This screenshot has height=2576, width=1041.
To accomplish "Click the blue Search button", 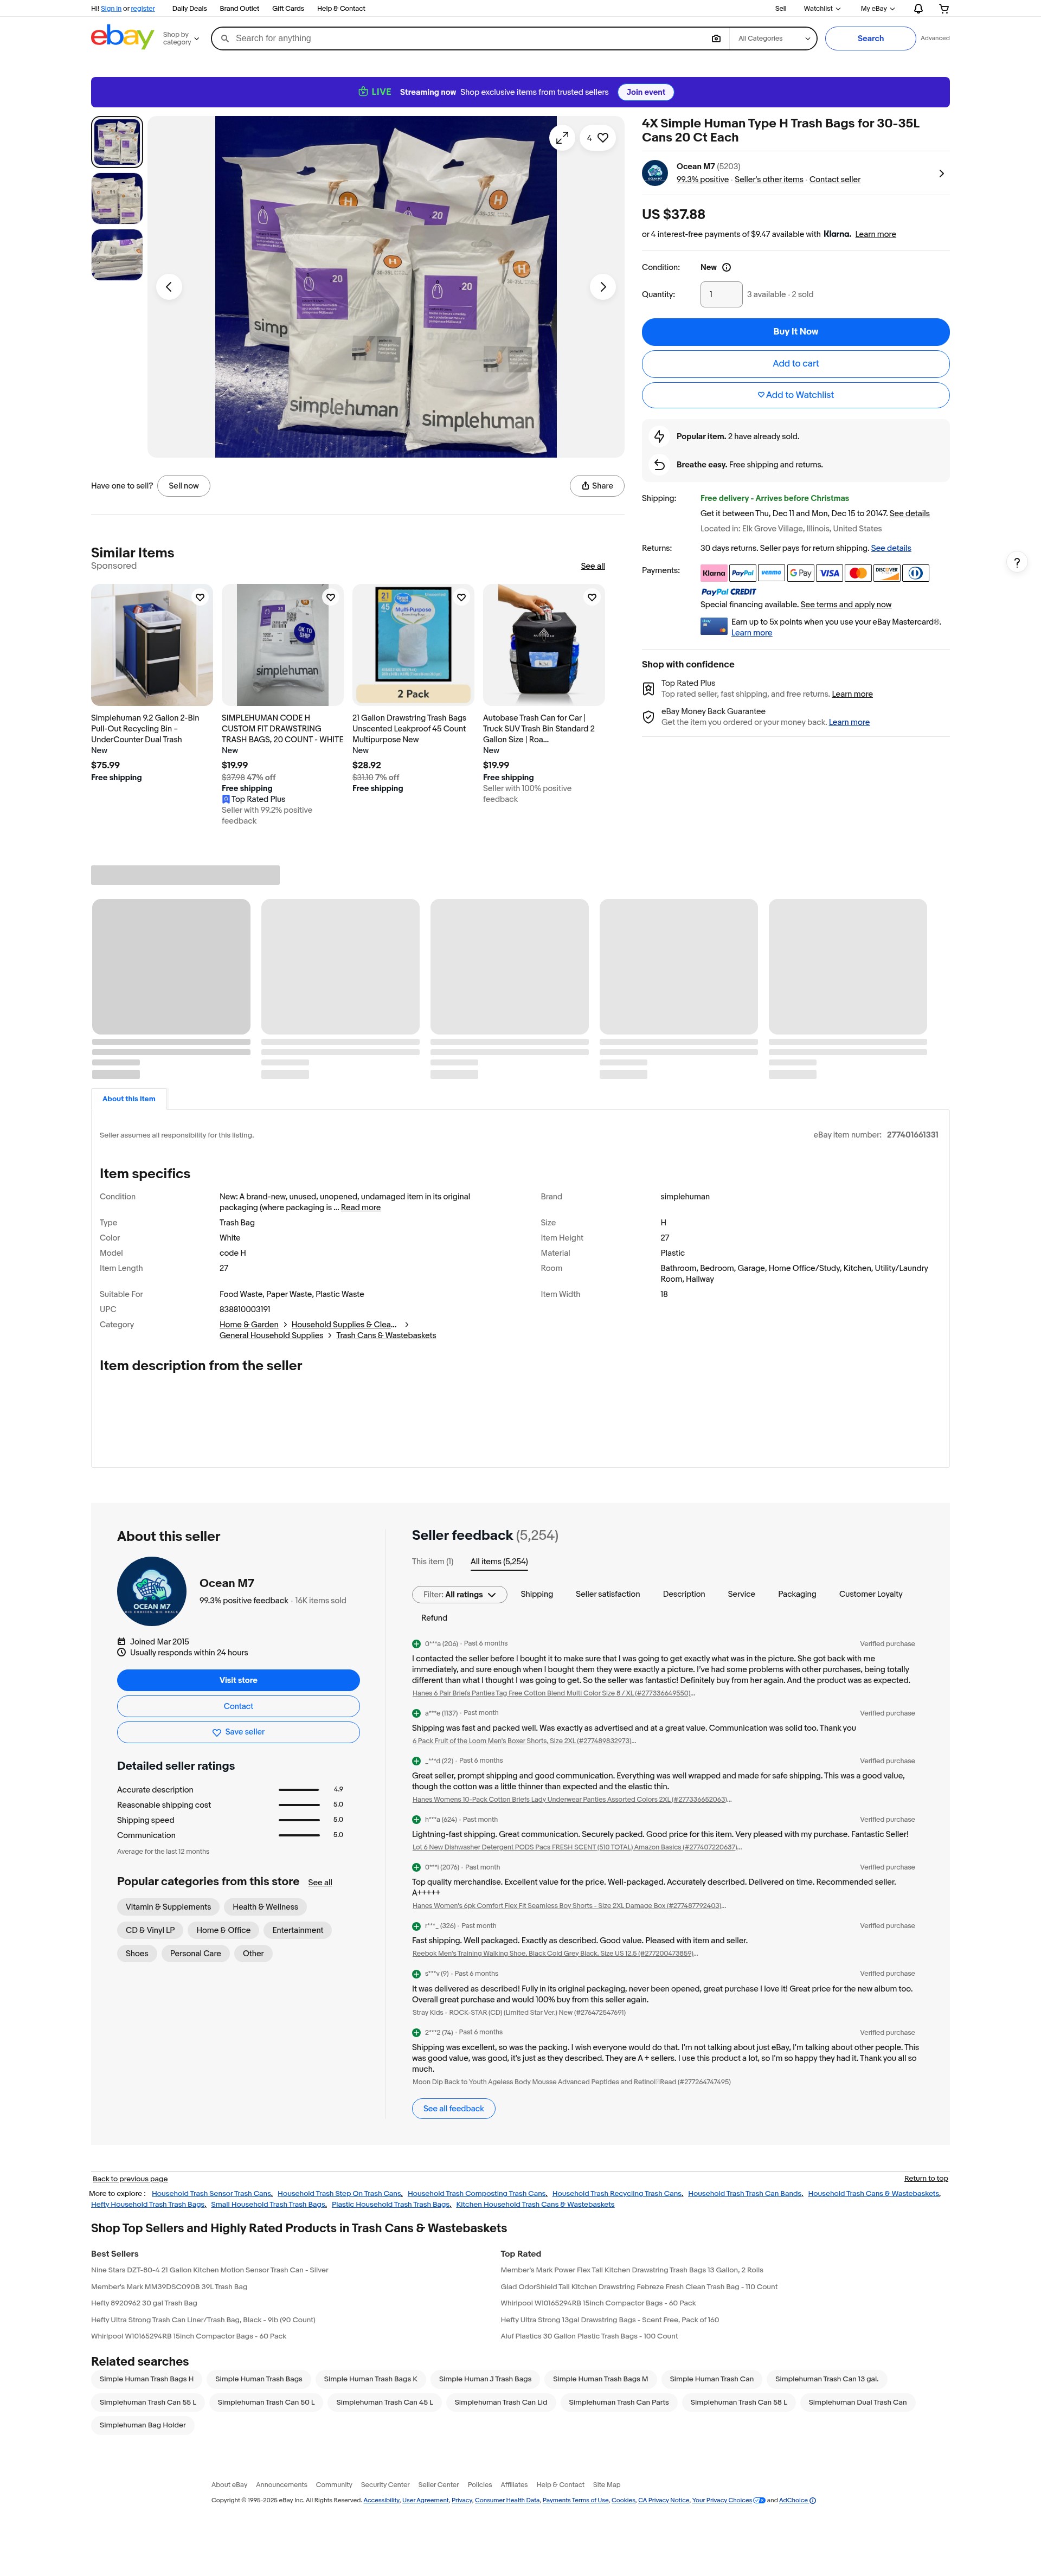I will 870,39.
